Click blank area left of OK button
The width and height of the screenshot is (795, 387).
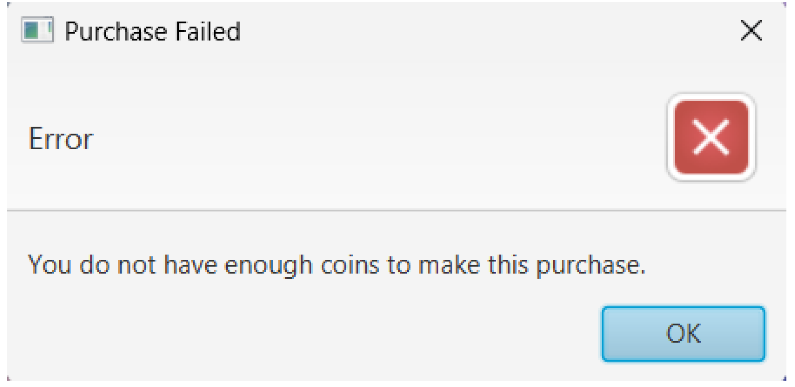pyautogui.click(x=299, y=334)
